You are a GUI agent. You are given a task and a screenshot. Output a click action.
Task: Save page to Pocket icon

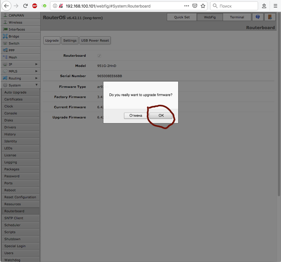point(195,6)
